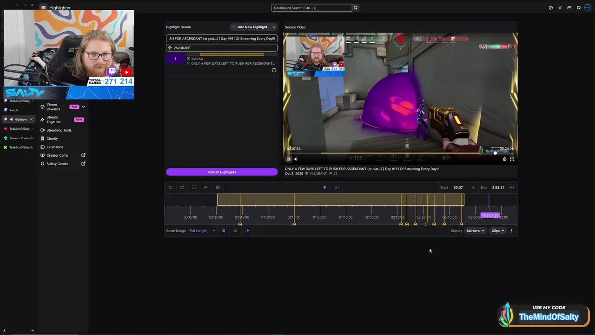Open the inbox mail icon
This screenshot has width=595, height=335.
pos(569,7)
